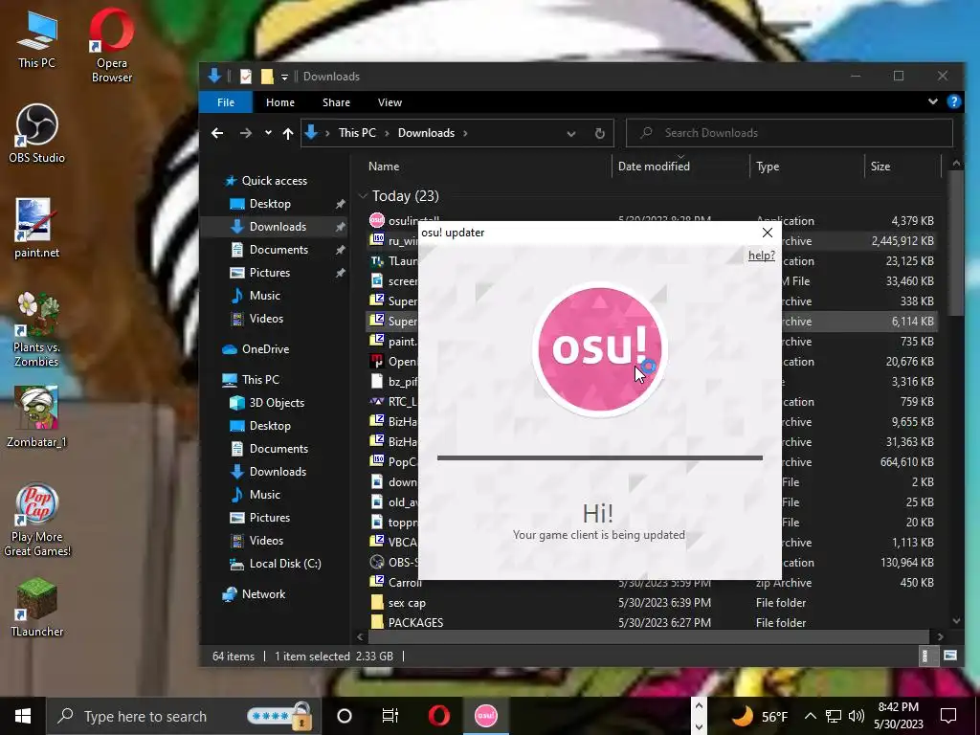Viewport: 980px width, 735px height.
Task: Select the PACKAGES folder
Action: (415, 622)
